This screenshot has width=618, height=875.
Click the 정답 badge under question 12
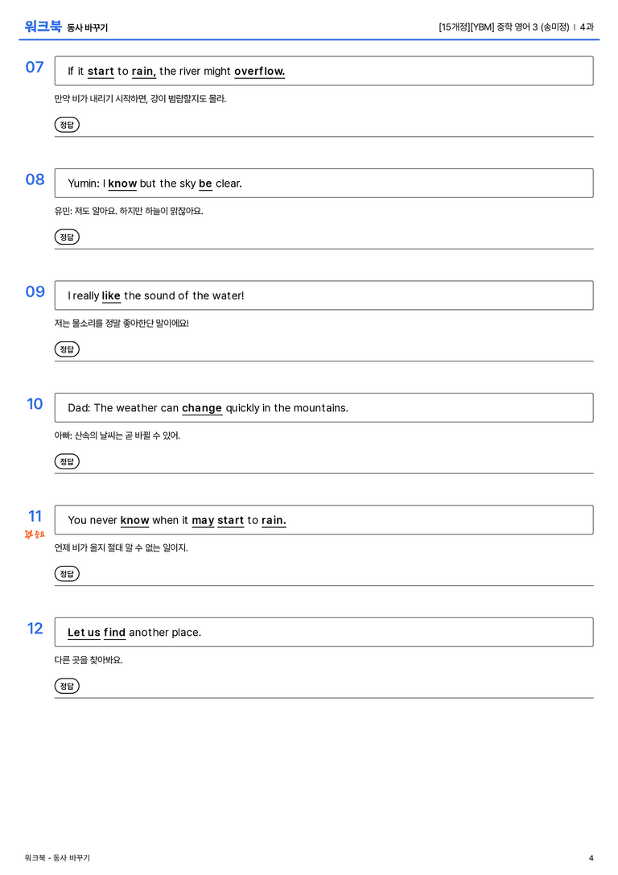[67, 685]
